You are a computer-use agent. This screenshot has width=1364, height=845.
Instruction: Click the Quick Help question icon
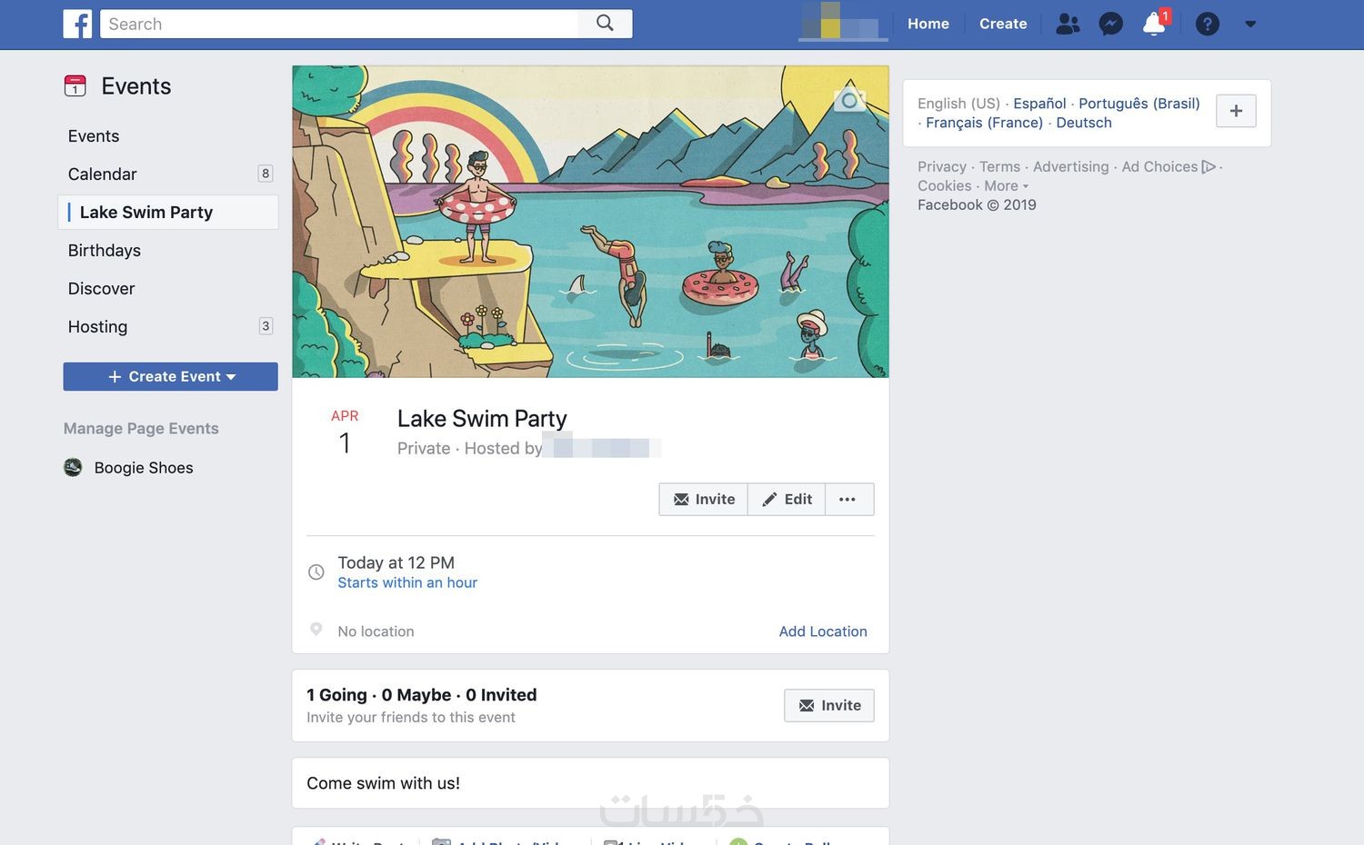point(1207,24)
